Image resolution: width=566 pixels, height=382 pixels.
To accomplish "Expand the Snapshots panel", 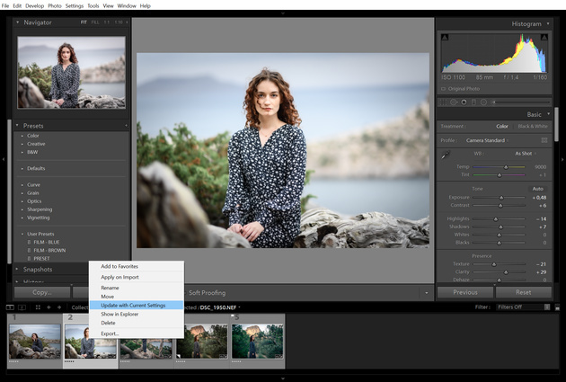I will coord(17,269).
